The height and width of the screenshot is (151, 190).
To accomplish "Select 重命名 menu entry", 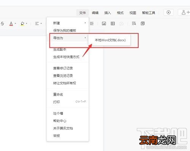I will (x=58, y=94).
